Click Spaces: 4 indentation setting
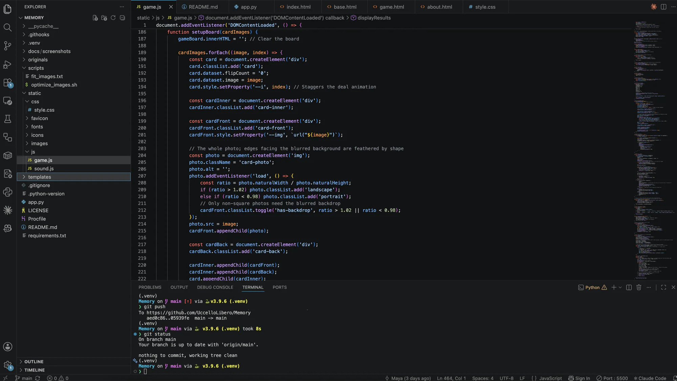 tap(483, 378)
